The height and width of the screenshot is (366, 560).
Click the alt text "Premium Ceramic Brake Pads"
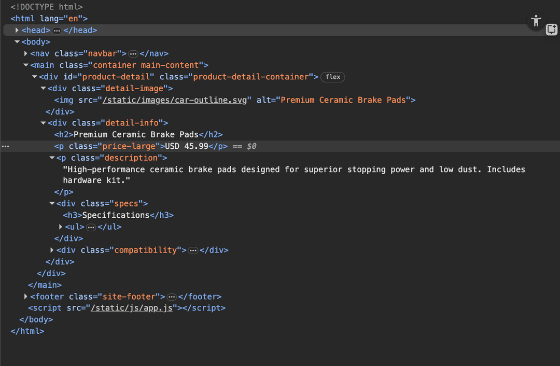point(343,100)
